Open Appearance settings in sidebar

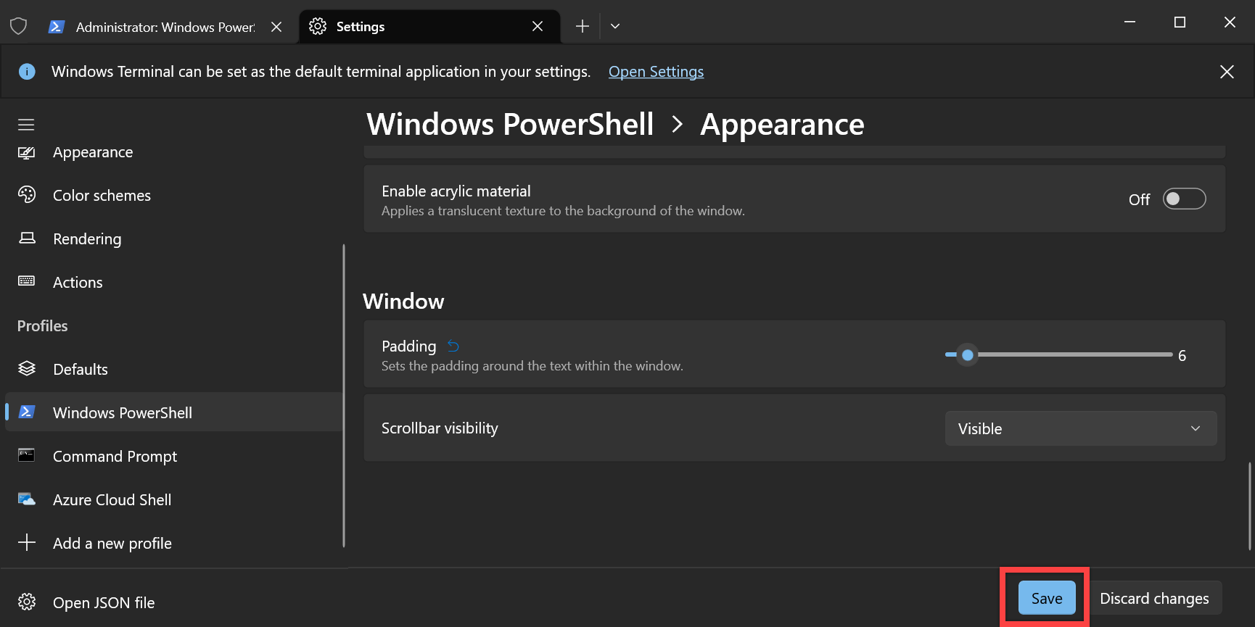click(x=173, y=152)
